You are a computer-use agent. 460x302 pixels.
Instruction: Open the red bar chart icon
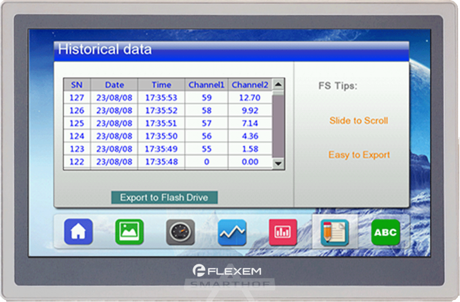pyautogui.click(x=283, y=232)
